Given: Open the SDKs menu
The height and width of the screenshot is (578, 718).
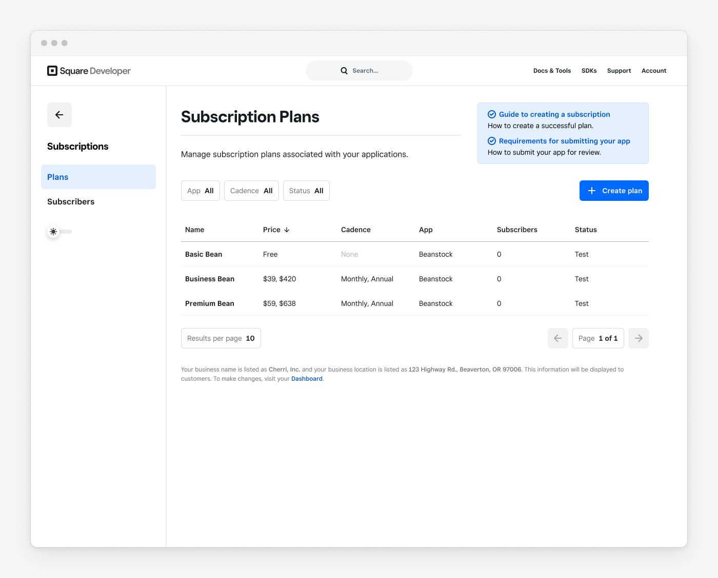Looking at the screenshot, I should tap(589, 71).
